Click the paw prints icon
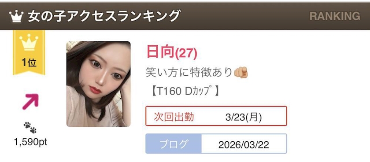 click(30, 127)
